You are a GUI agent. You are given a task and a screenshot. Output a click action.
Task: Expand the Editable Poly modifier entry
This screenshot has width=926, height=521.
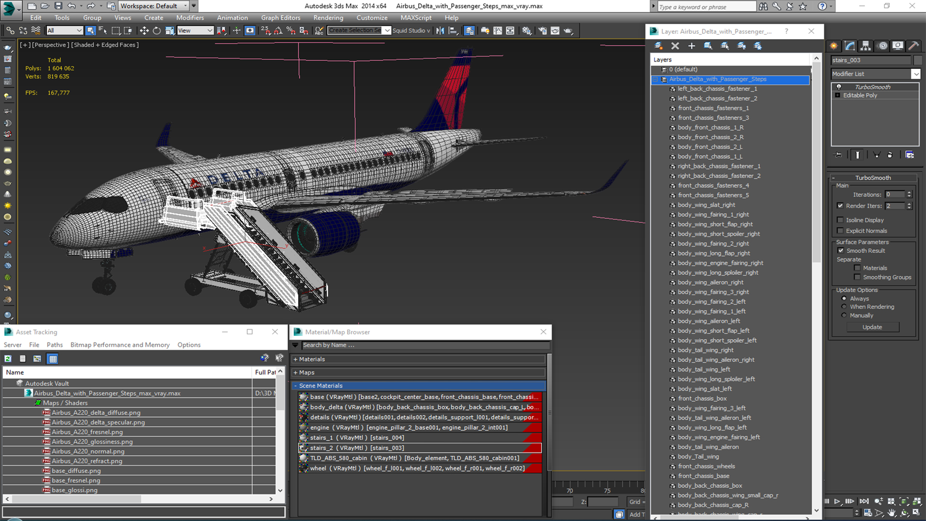(x=838, y=96)
